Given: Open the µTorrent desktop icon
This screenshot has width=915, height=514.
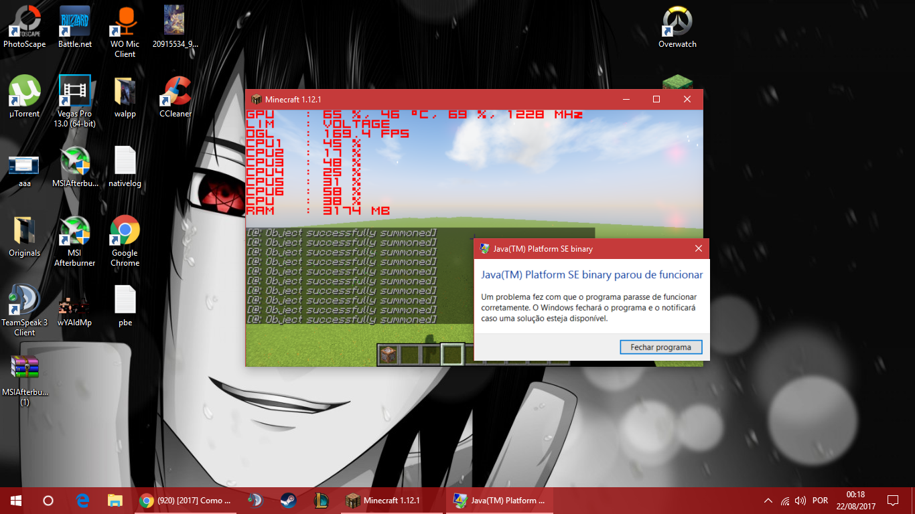Looking at the screenshot, I should [x=25, y=96].
